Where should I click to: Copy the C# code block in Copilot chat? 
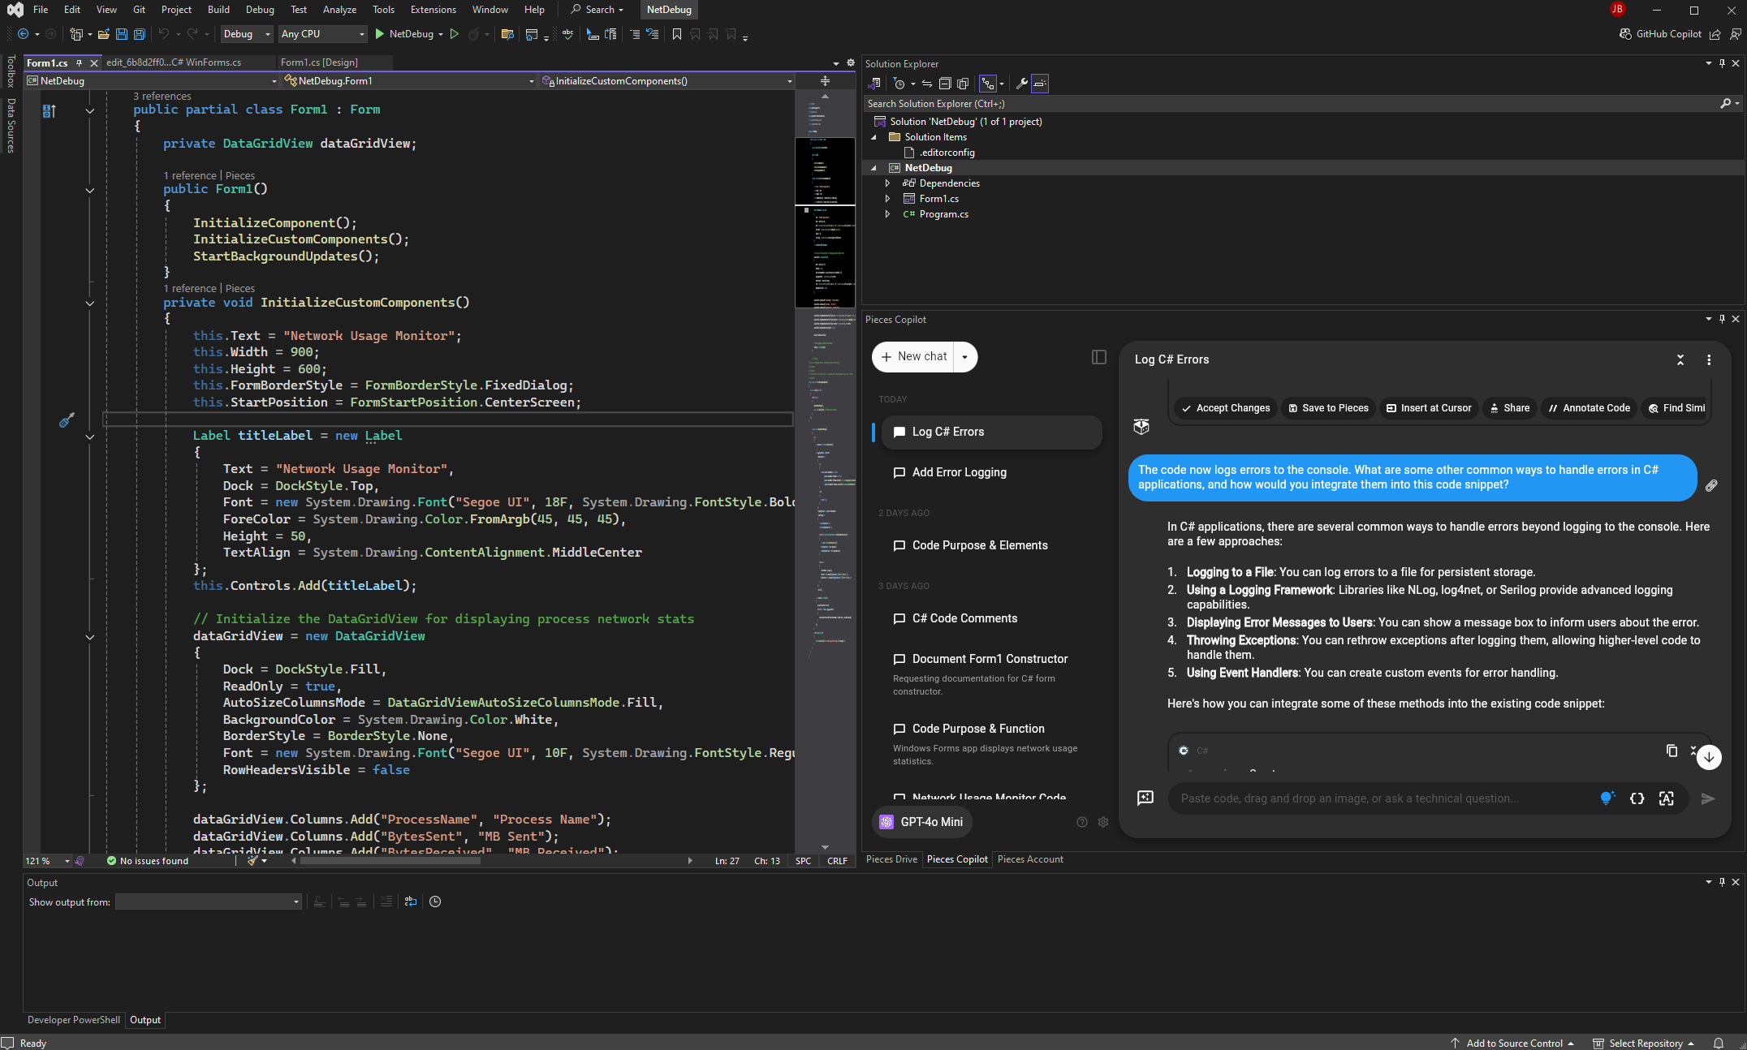pos(1671,751)
